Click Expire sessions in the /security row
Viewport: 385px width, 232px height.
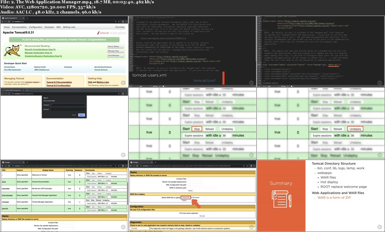[x=92, y=210]
